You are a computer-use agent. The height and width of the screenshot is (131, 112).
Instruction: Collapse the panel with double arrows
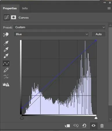pos(105,3)
